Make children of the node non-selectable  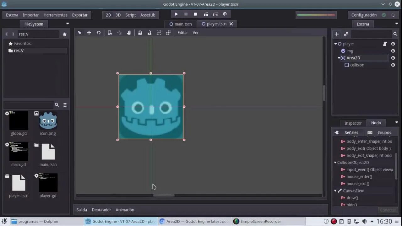pyautogui.click(x=159, y=33)
